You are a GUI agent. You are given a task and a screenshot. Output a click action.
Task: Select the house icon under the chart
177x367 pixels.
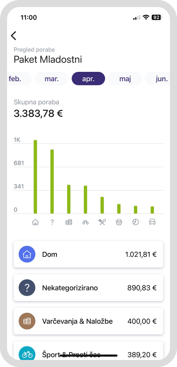pyautogui.click(x=35, y=222)
